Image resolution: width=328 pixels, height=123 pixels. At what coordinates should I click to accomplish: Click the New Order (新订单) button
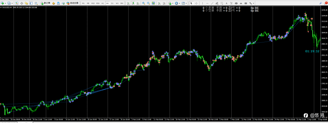pos(45,3)
